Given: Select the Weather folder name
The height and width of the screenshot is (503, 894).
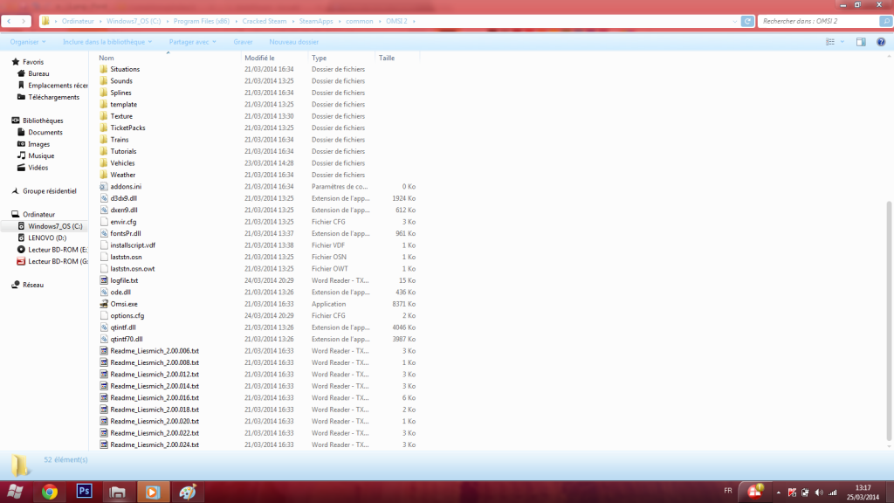Looking at the screenshot, I should pos(122,175).
